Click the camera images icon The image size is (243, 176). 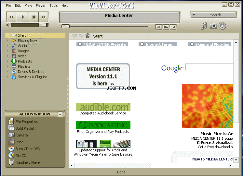coord(213,26)
